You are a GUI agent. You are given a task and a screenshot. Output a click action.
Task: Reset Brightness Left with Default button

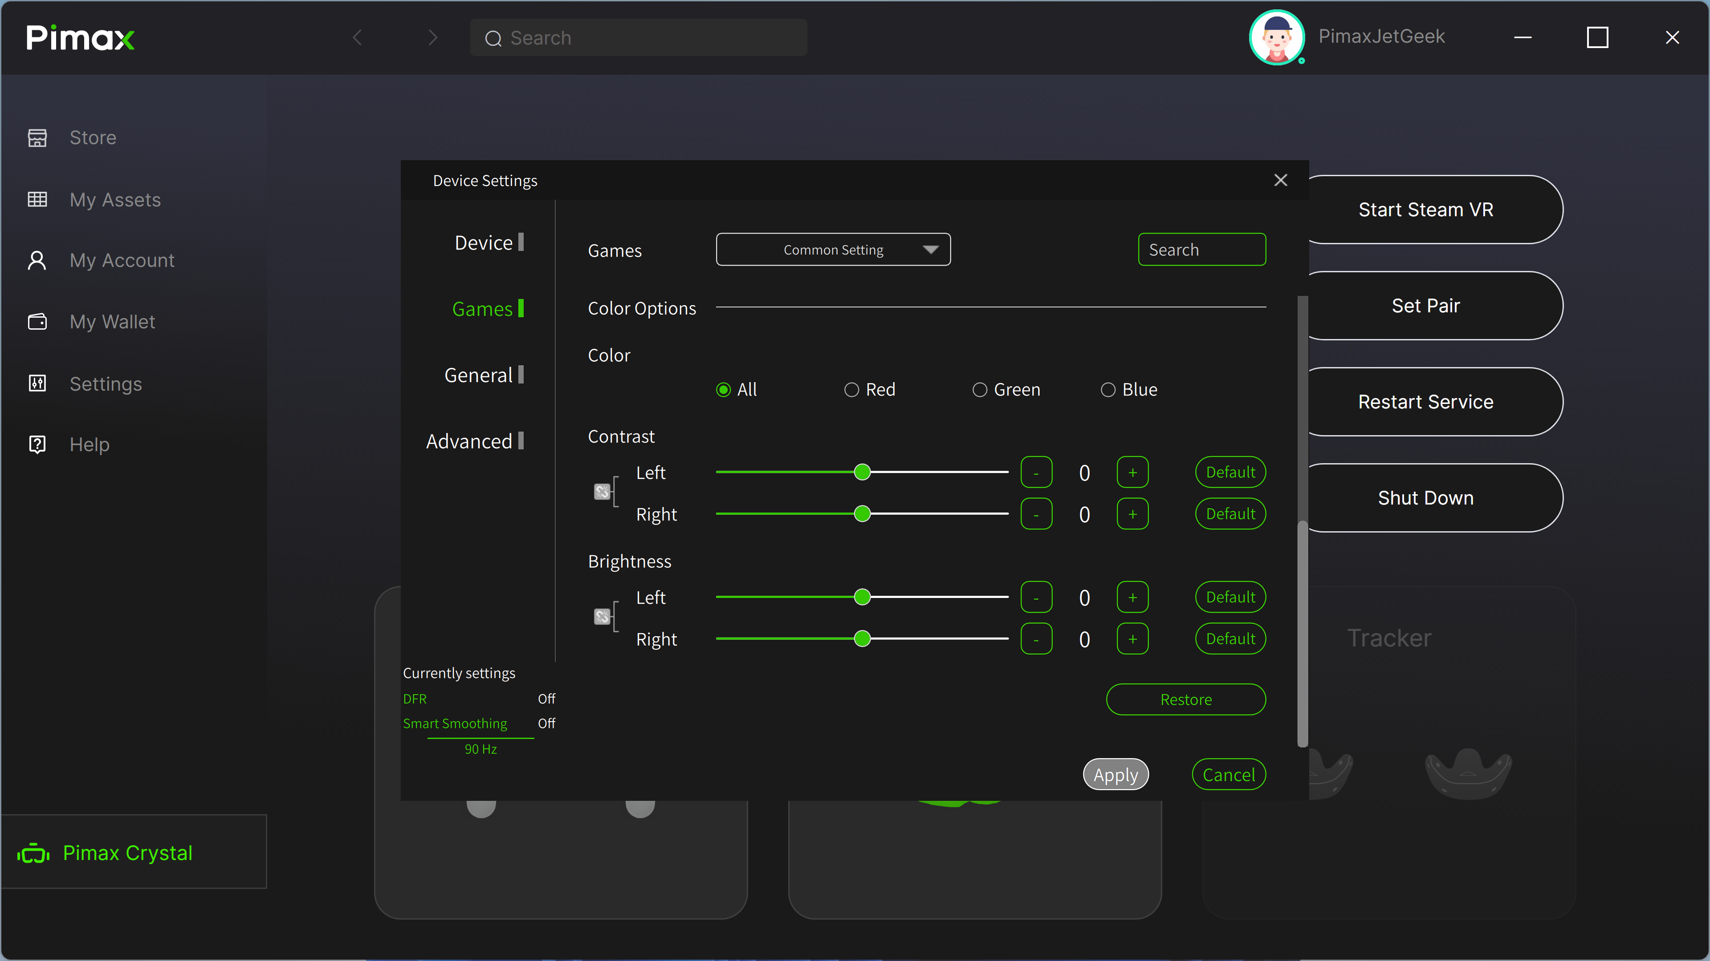point(1231,597)
